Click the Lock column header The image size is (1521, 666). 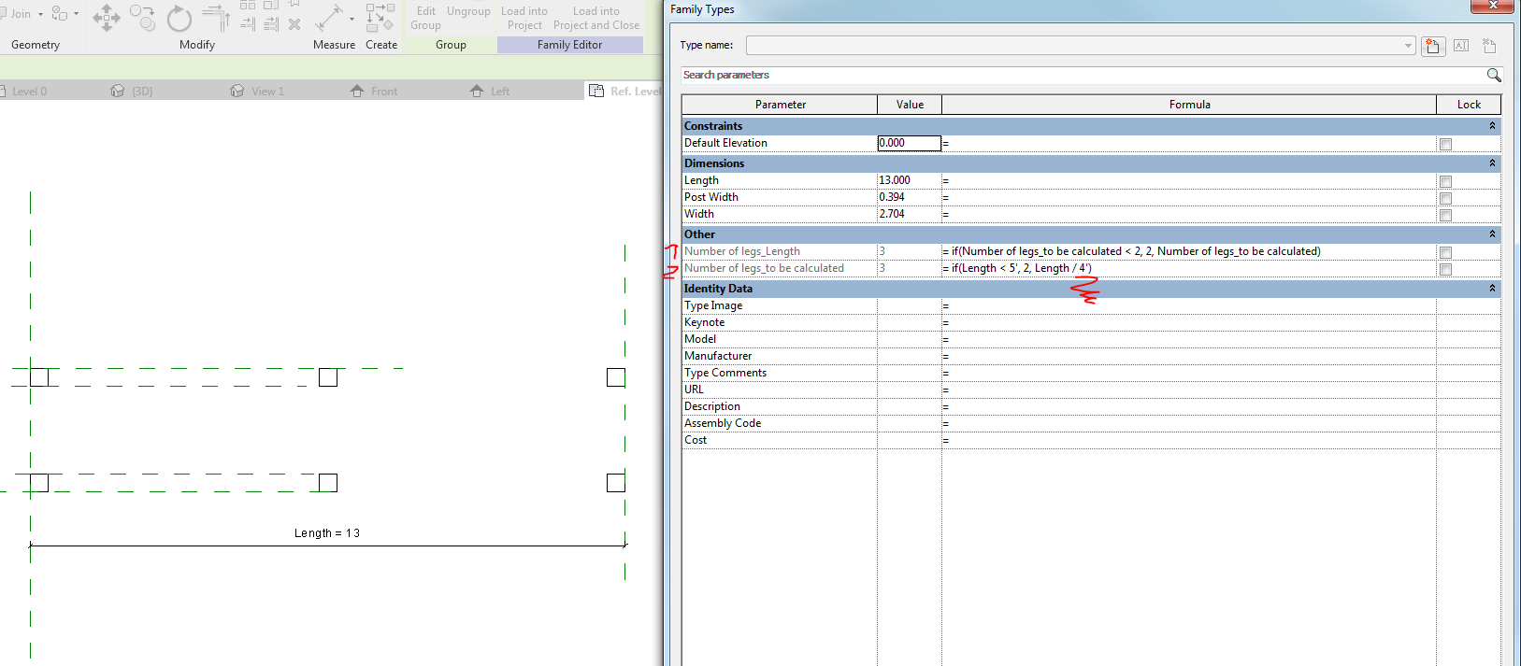[1469, 105]
